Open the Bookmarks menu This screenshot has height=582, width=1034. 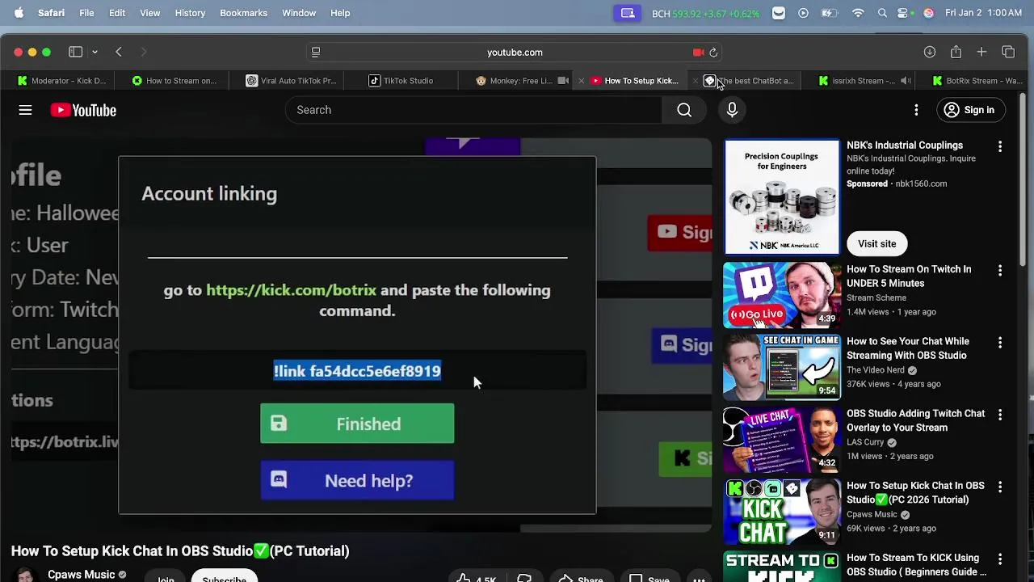point(243,13)
